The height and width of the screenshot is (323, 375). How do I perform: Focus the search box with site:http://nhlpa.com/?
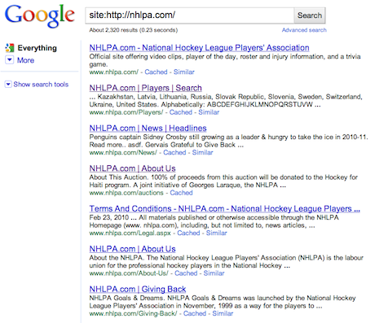click(190, 15)
